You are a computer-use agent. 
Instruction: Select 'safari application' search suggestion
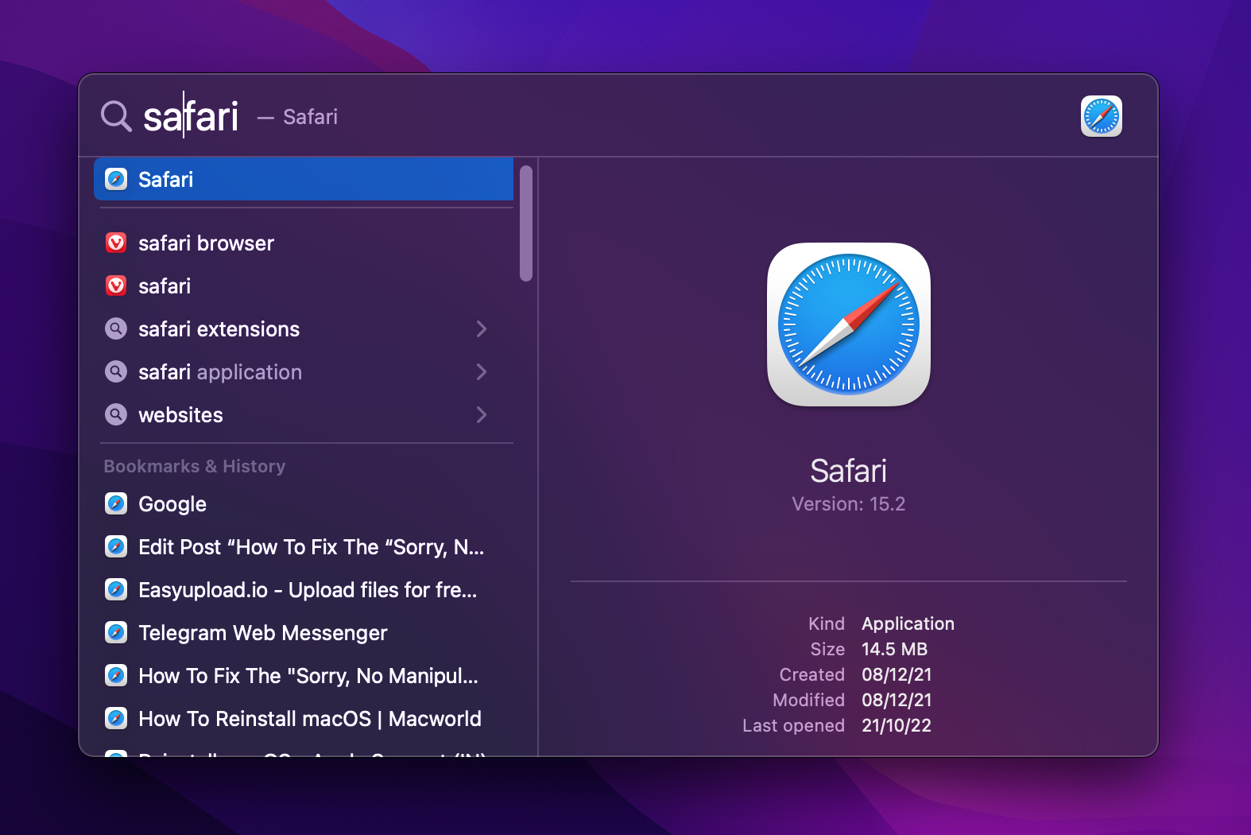tap(304, 371)
